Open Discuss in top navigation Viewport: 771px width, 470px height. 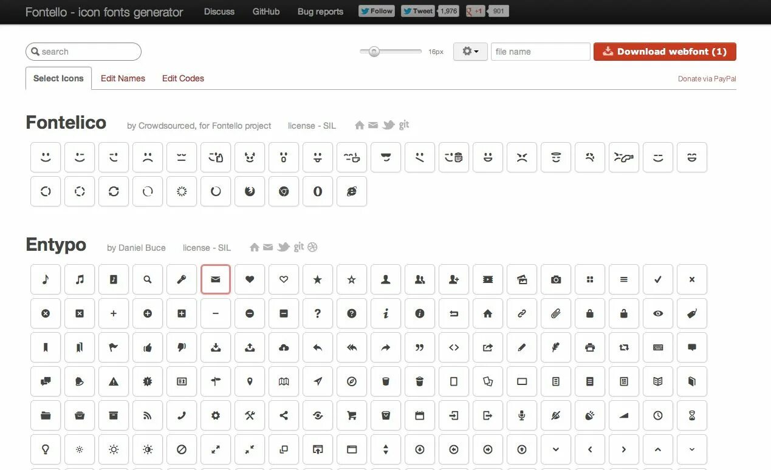click(x=219, y=12)
